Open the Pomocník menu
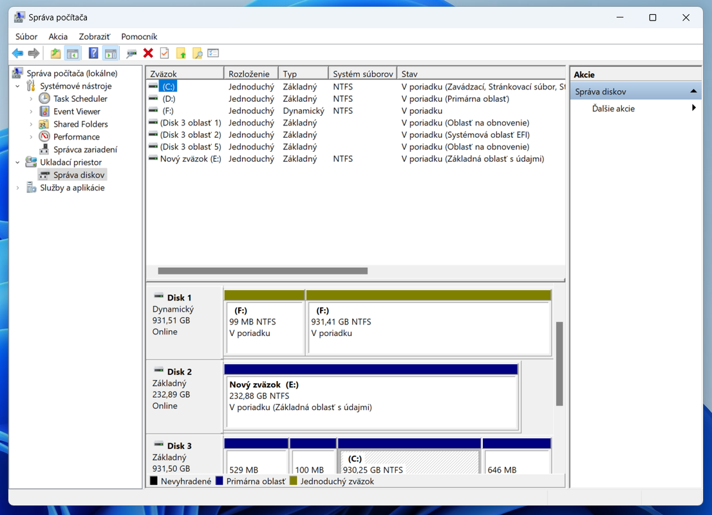Viewport: 712px width, 515px height. 139,37
